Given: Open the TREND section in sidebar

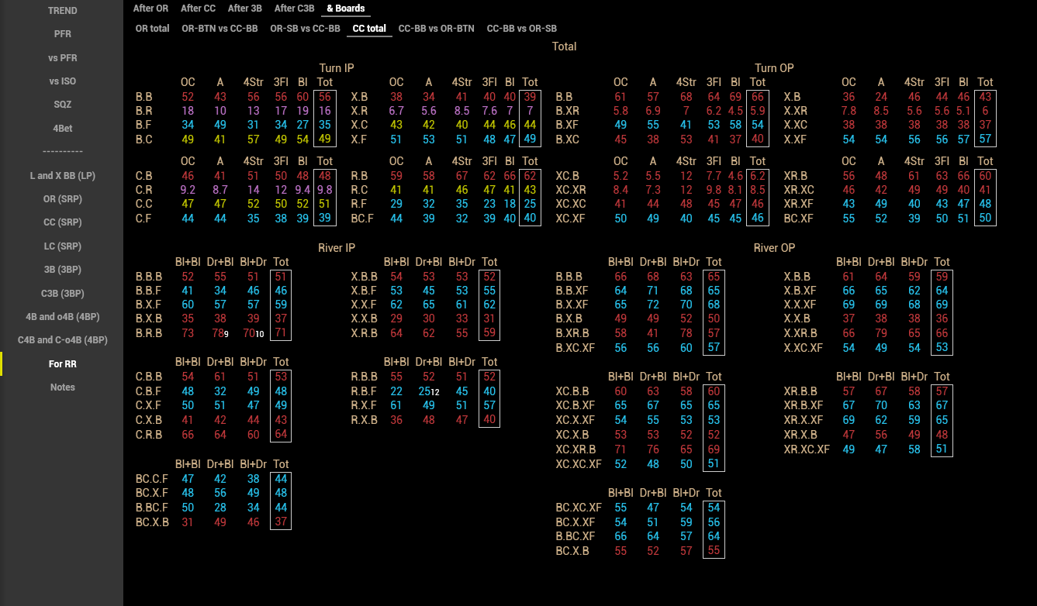Looking at the screenshot, I should [62, 11].
